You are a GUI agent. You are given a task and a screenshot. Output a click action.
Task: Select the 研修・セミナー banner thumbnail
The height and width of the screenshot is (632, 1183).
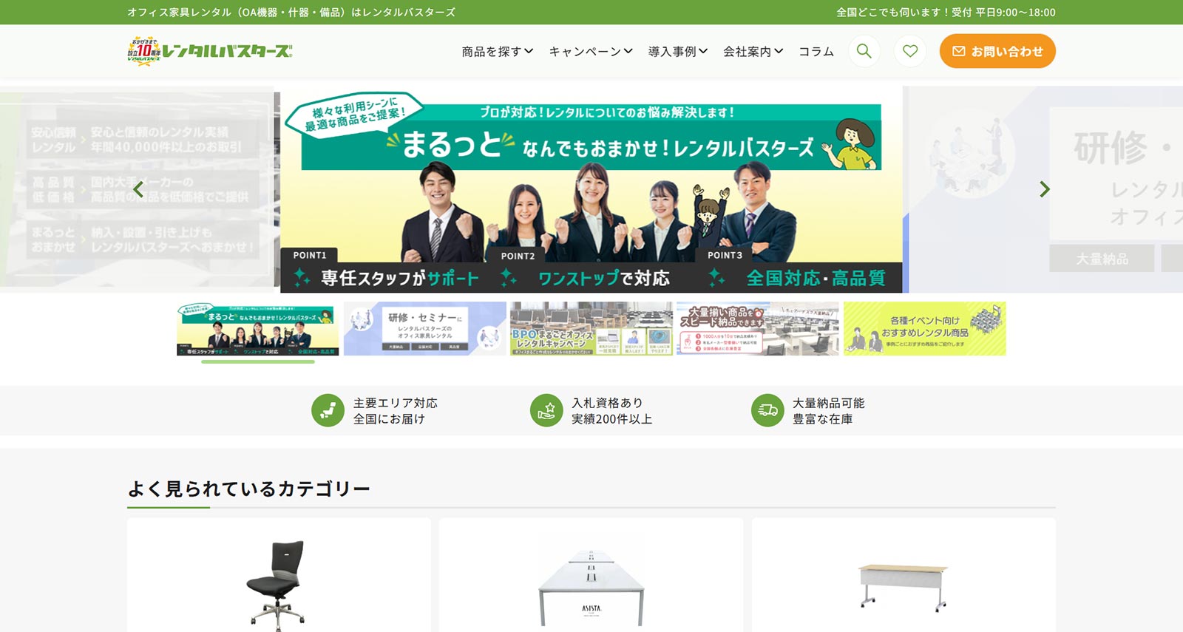(x=424, y=329)
